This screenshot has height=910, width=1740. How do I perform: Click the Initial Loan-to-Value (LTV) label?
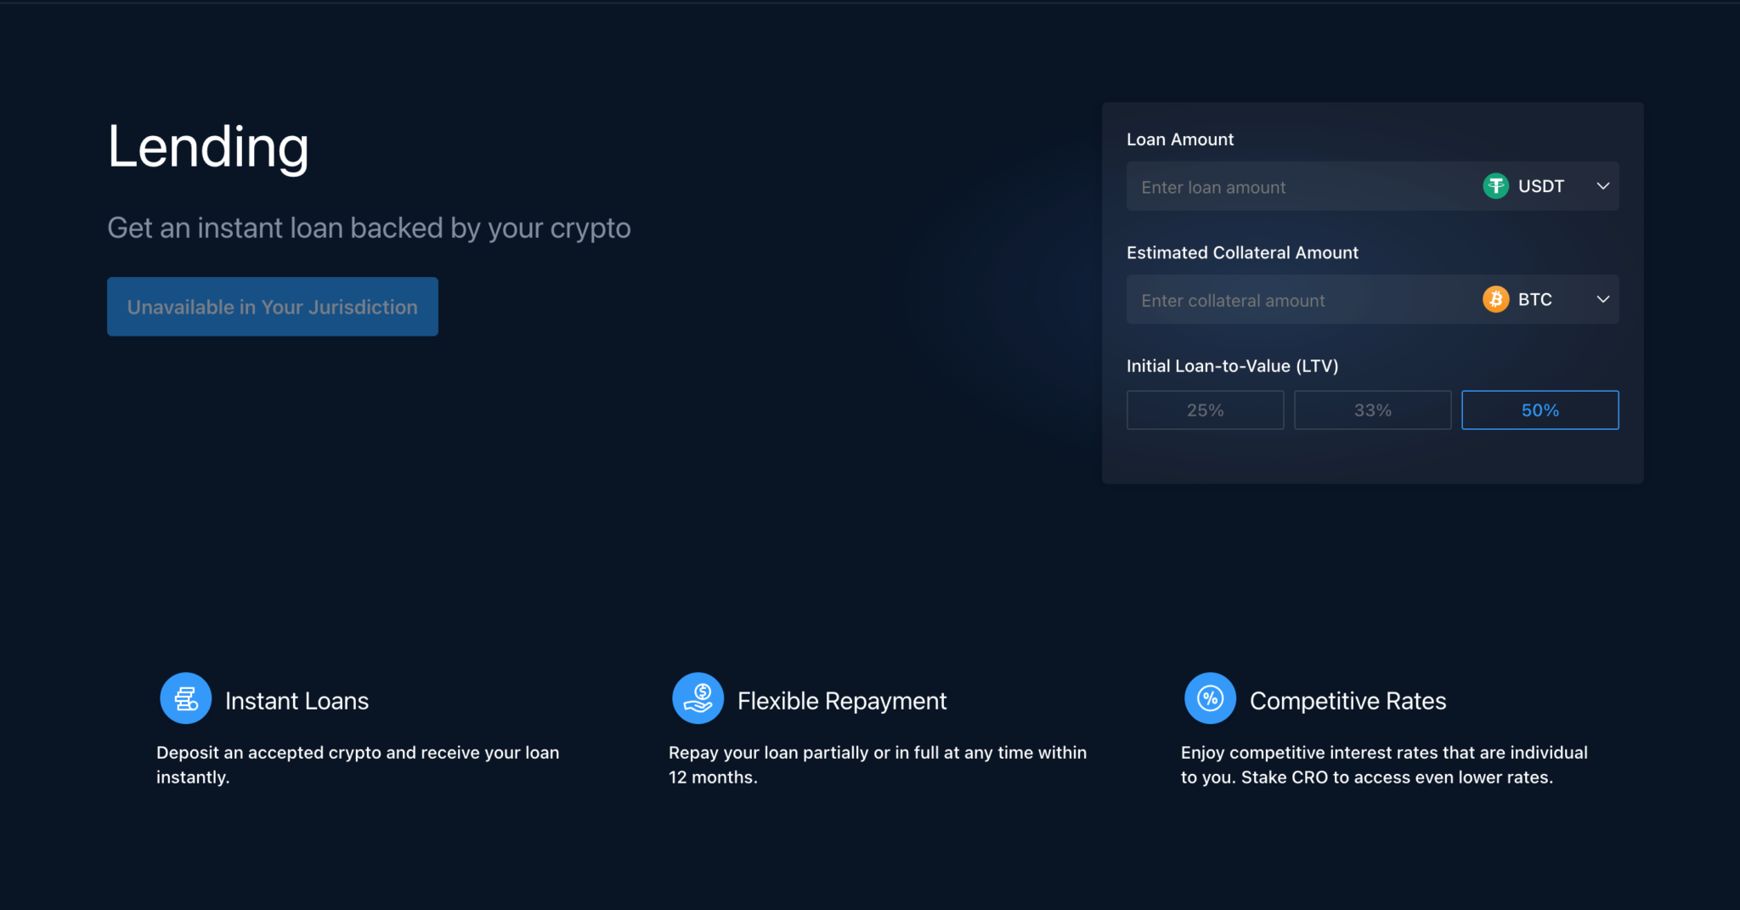[x=1233, y=366]
